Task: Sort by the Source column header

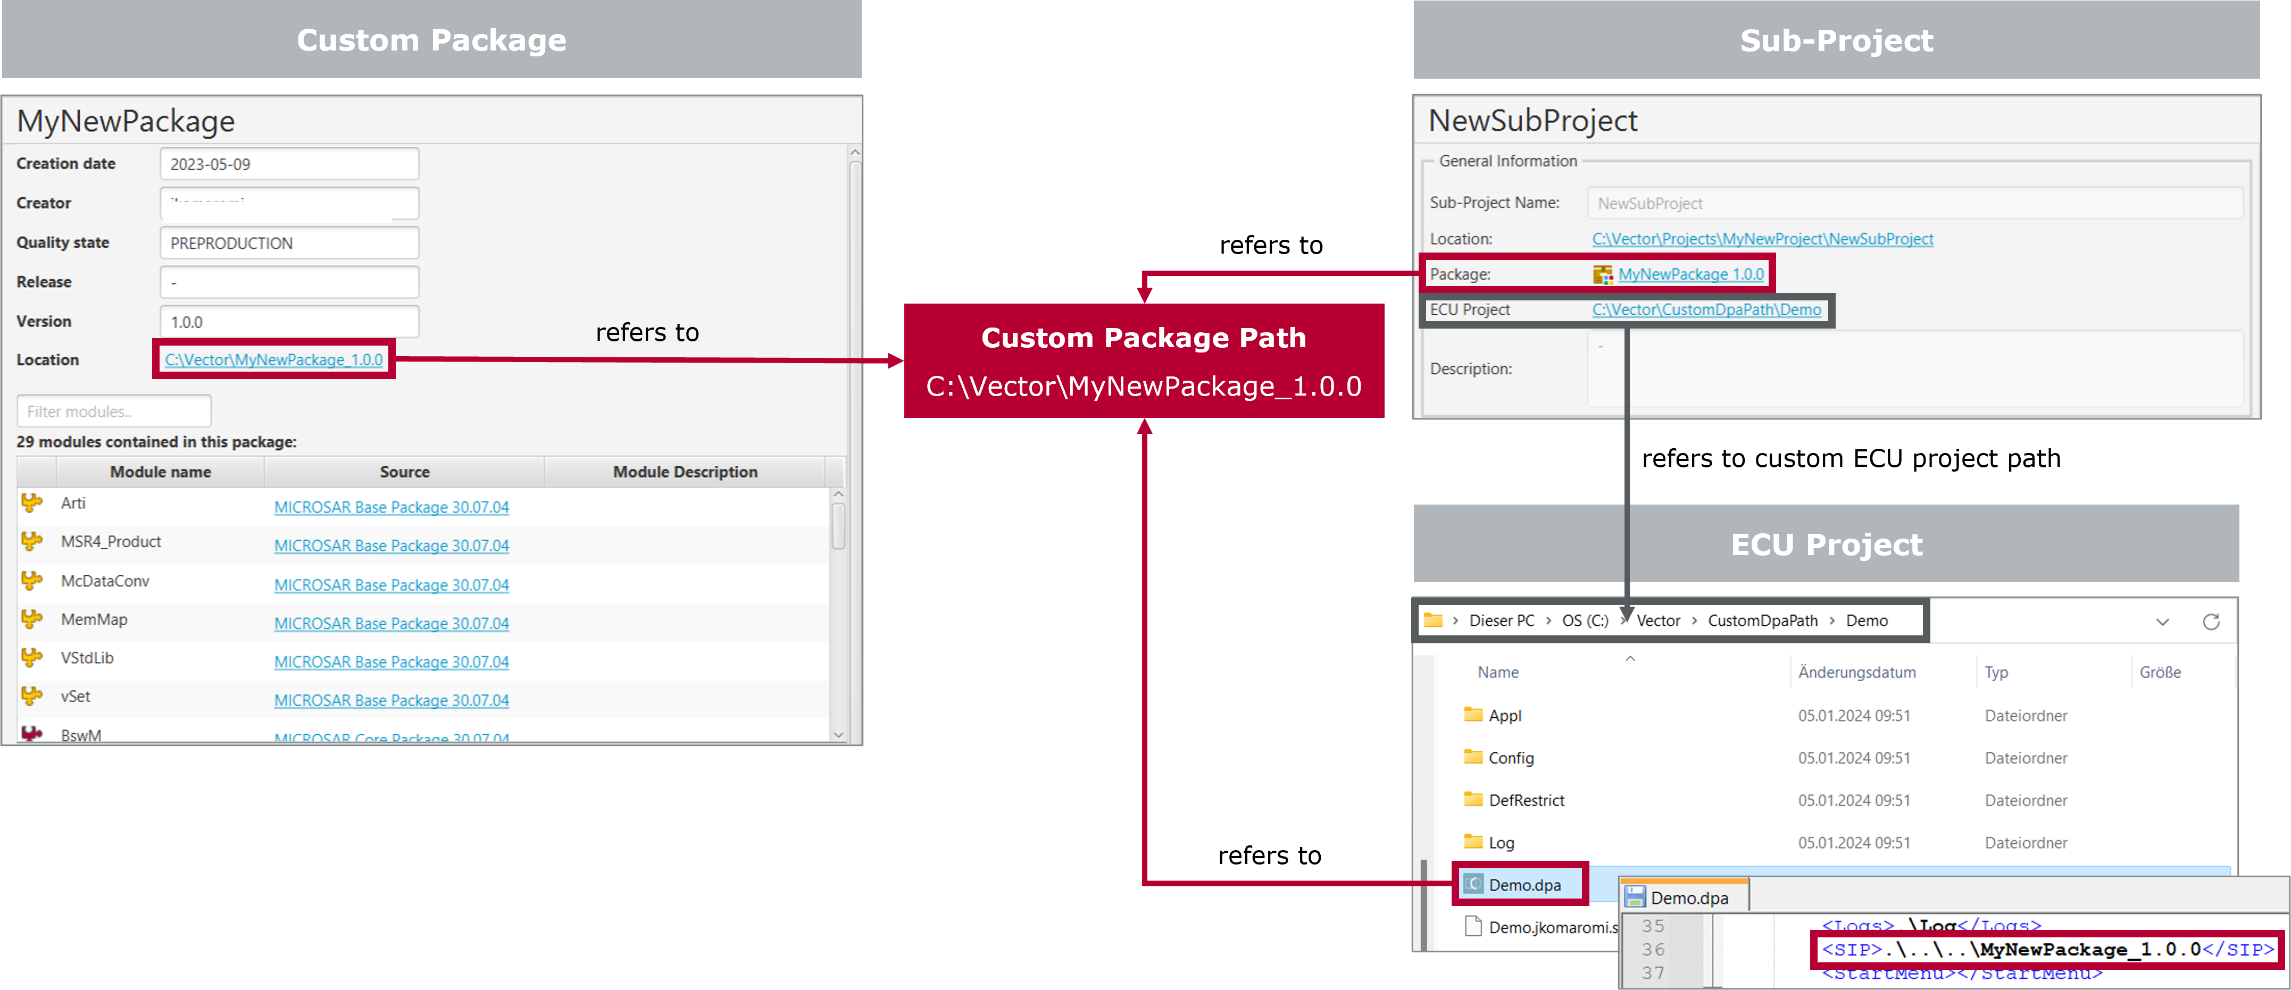Action: (405, 472)
